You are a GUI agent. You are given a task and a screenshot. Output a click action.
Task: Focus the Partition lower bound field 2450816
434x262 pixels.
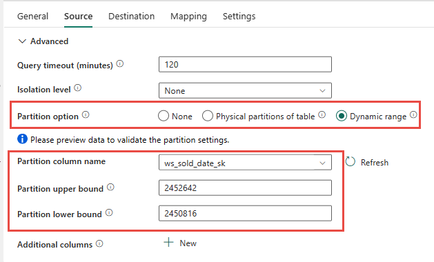click(x=245, y=213)
